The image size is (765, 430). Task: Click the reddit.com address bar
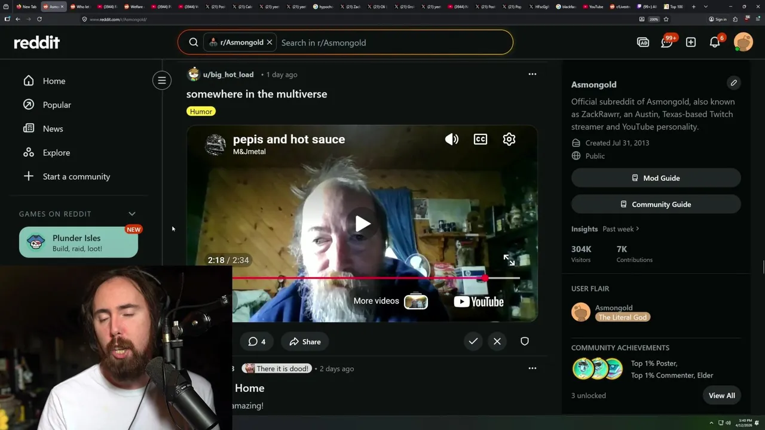pyautogui.click(x=359, y=19)
